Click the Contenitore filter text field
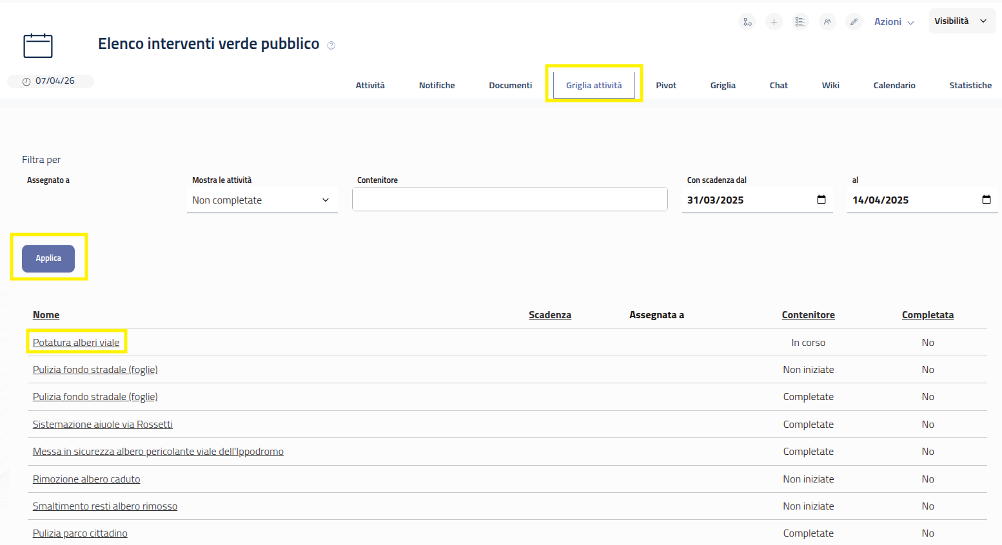 pos(509,200)
